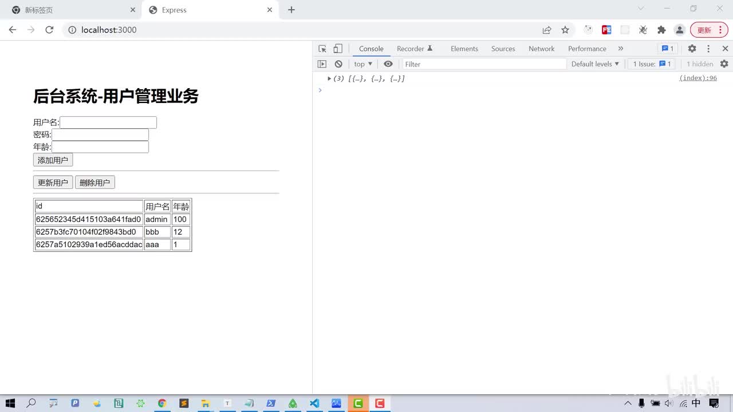Click the 删除用户 button
Screen dimensions: 733x412
coord(95,183)
